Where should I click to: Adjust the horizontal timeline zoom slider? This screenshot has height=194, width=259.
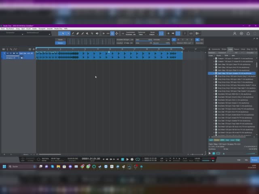pyautogui.click(x=197, y=154)
